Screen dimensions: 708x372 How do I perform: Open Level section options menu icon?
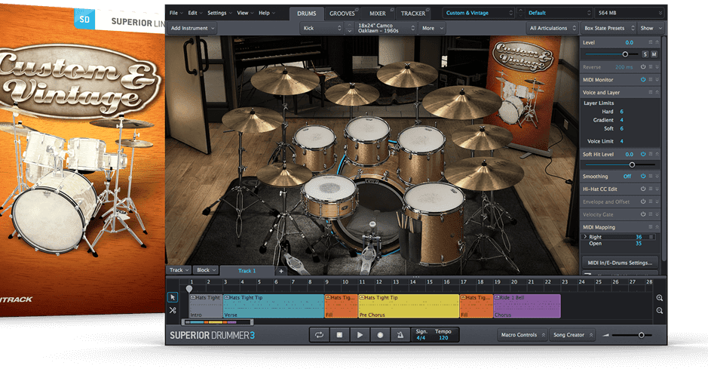coord(651,42)
